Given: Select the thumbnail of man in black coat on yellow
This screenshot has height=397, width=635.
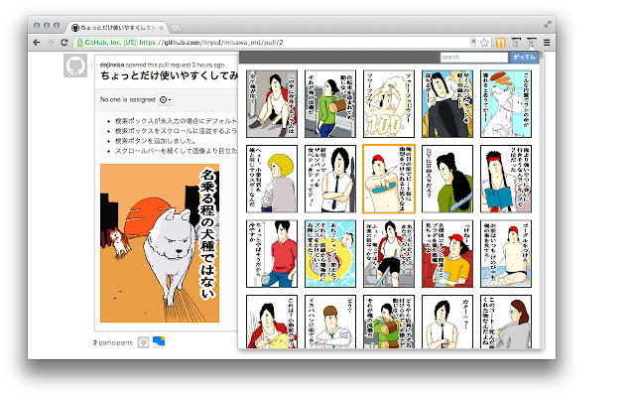Looking at the screenshot, I should click(x=447, y=103).
